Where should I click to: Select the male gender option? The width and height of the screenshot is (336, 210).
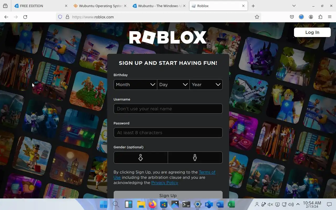(x=195, y=157)
